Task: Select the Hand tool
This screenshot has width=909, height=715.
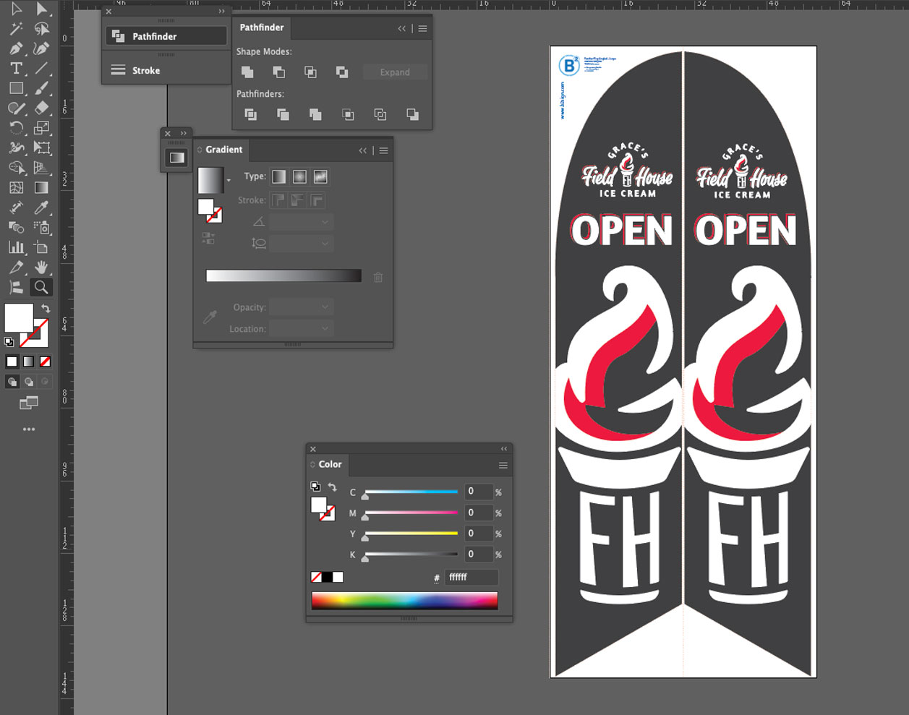Action: click(42, 267)
